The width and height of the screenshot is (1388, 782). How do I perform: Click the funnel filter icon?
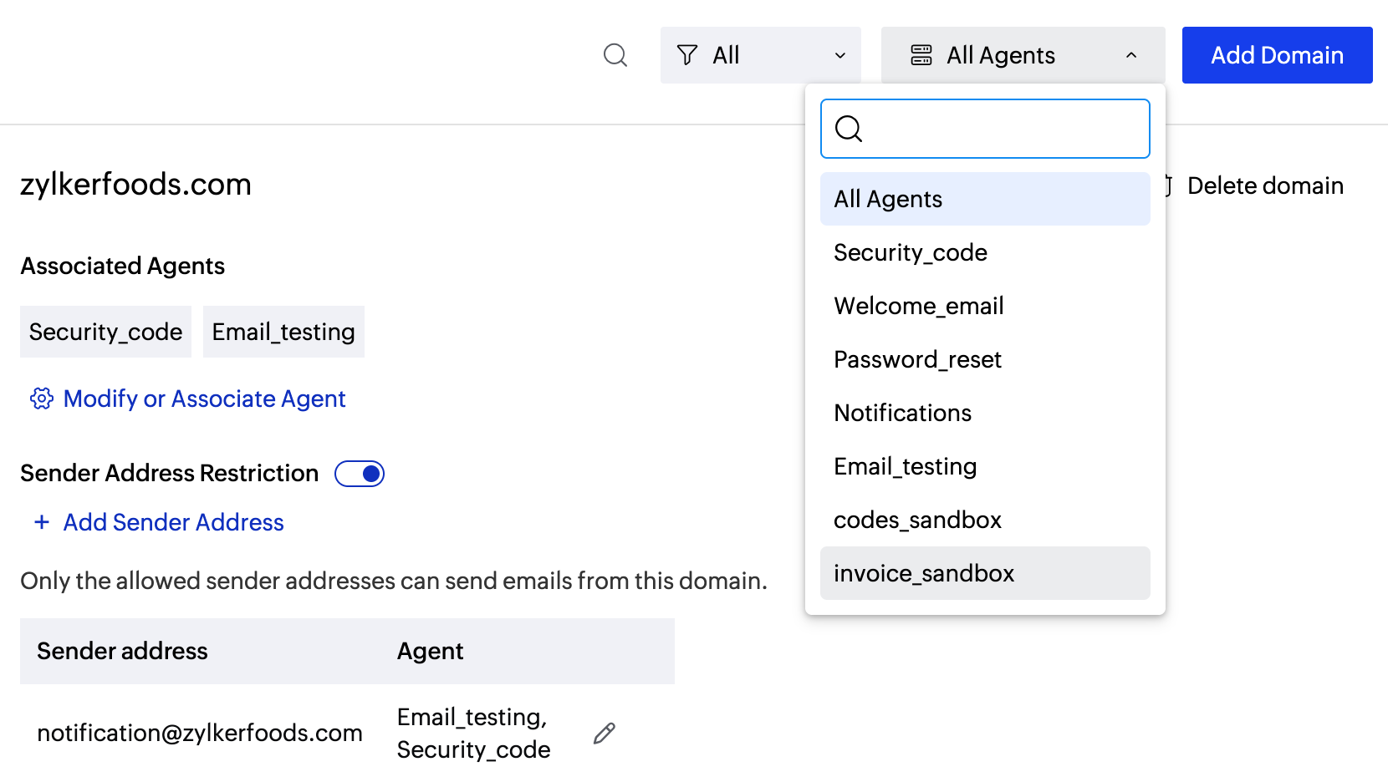(x=687, y=55)
